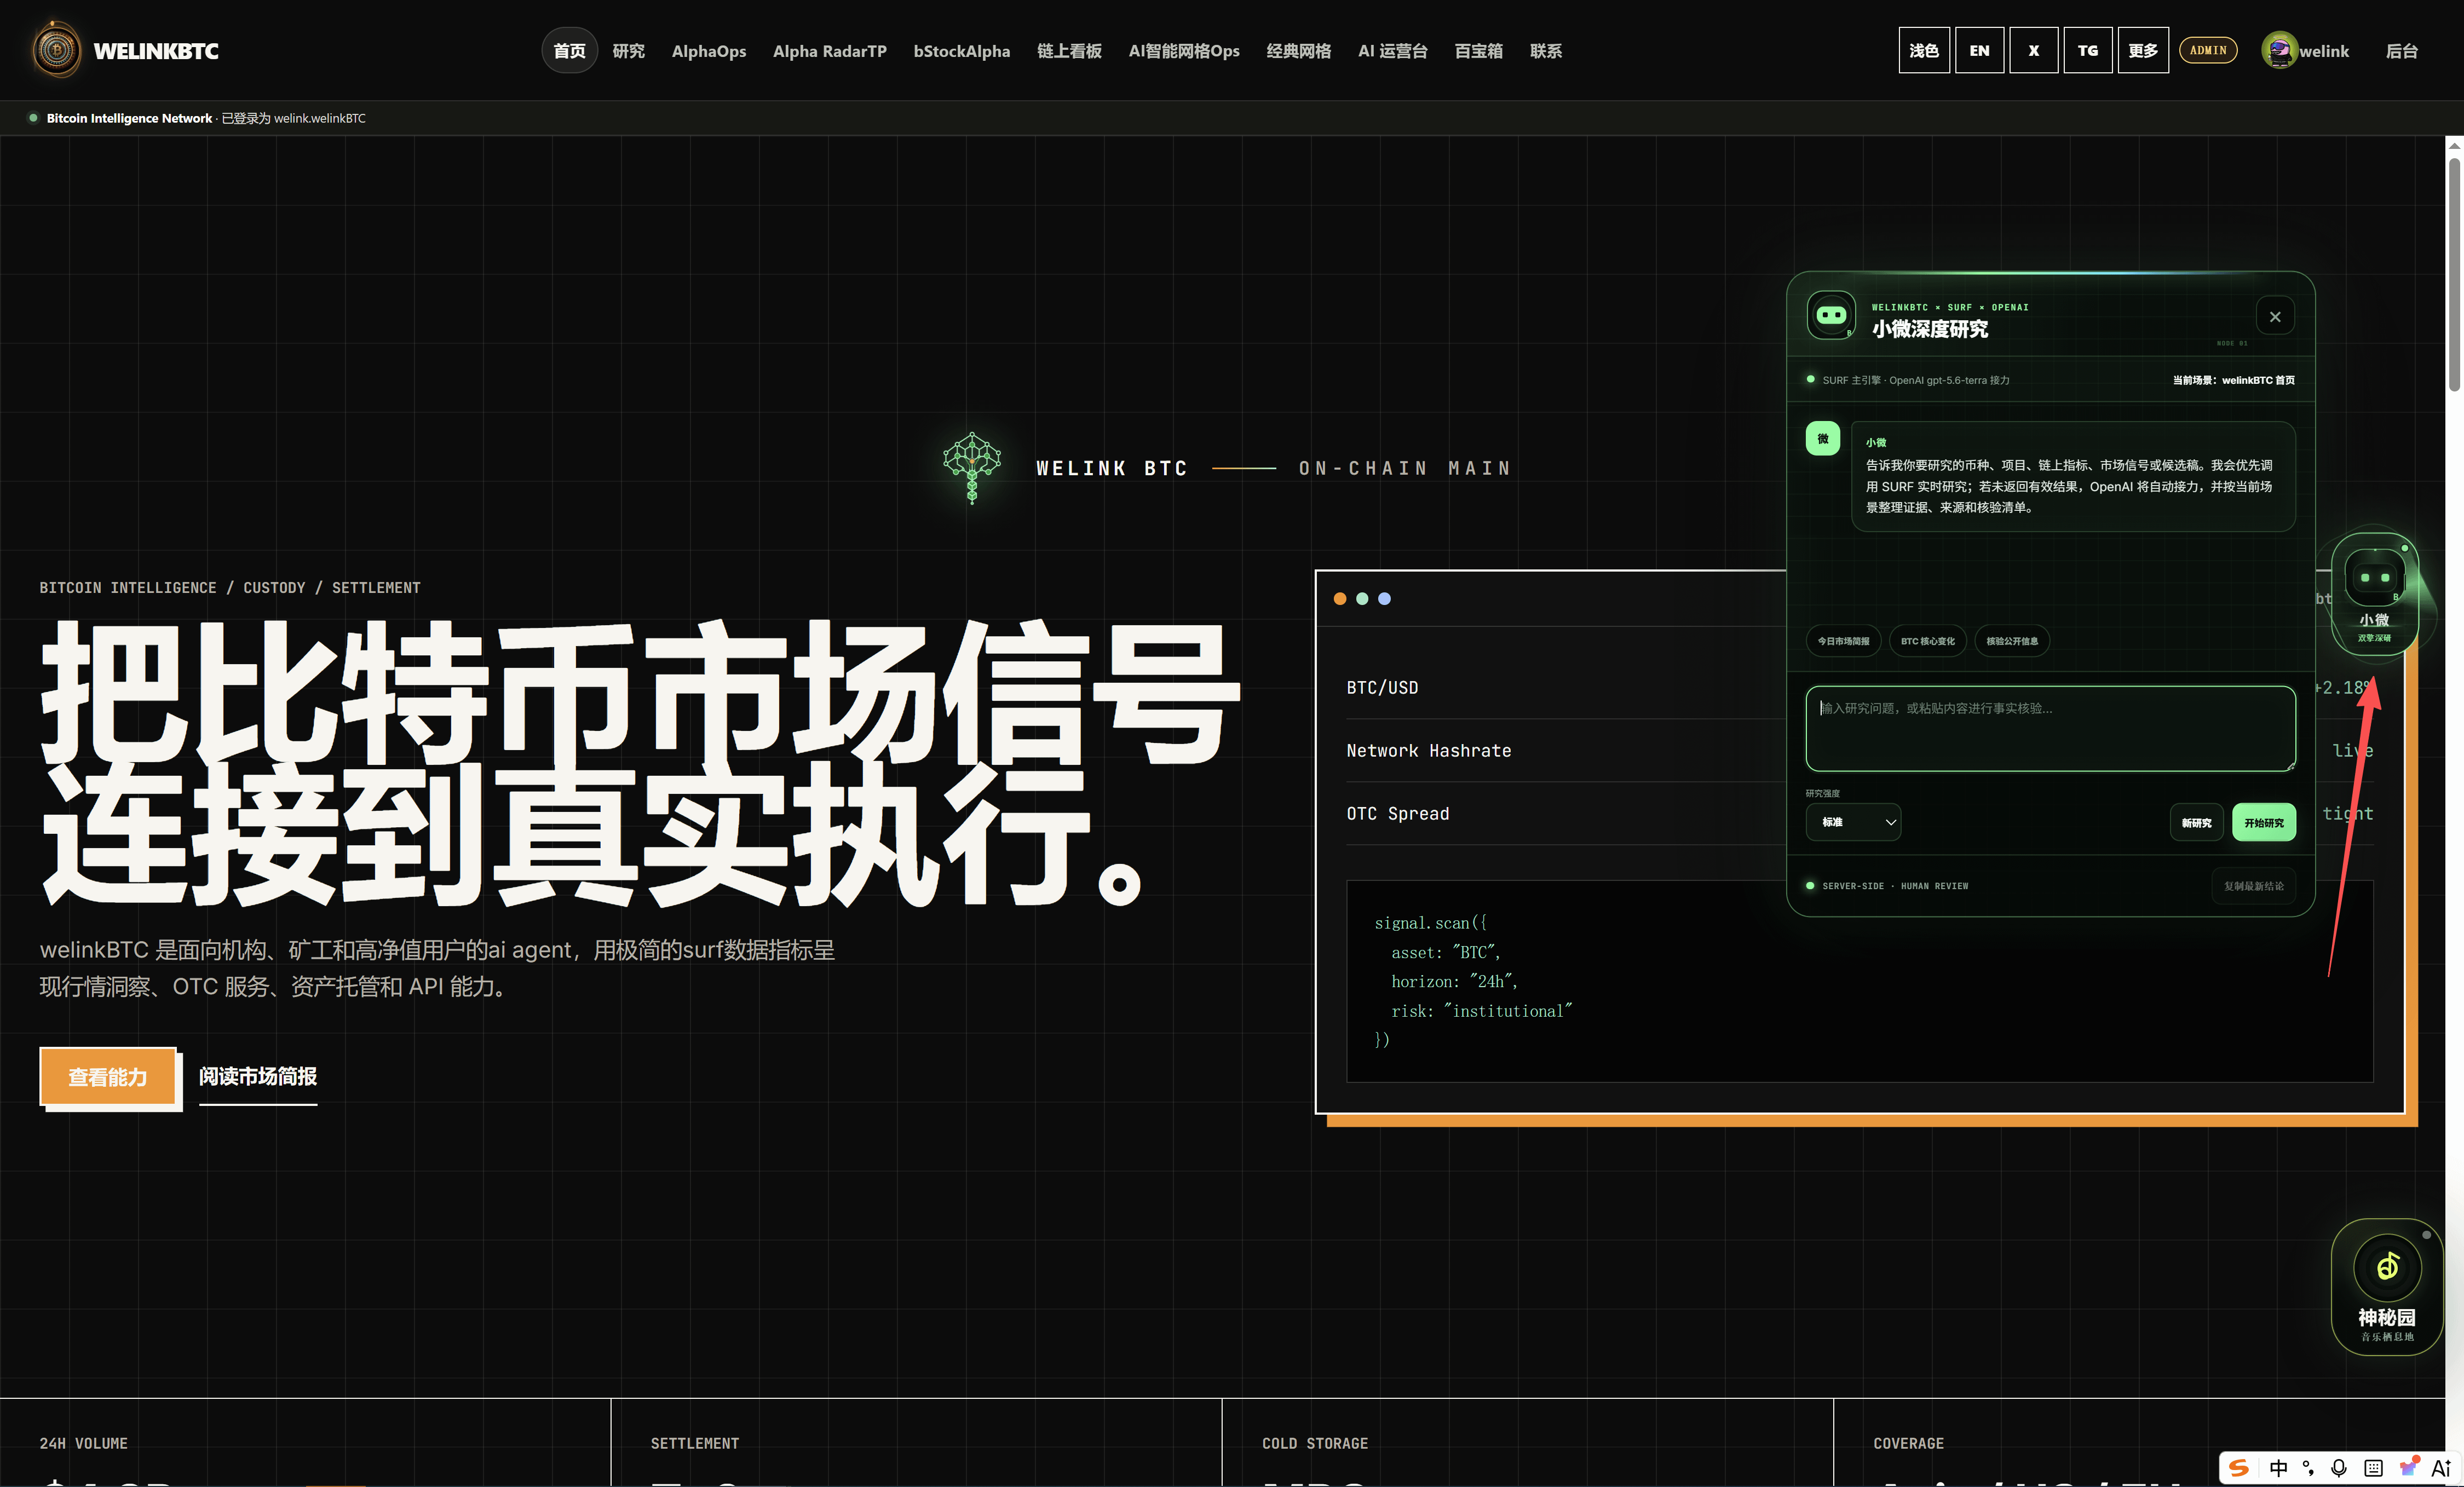2464x1487 pixels.
Task: Click the X social button in header
Action: pos(2033,50)
